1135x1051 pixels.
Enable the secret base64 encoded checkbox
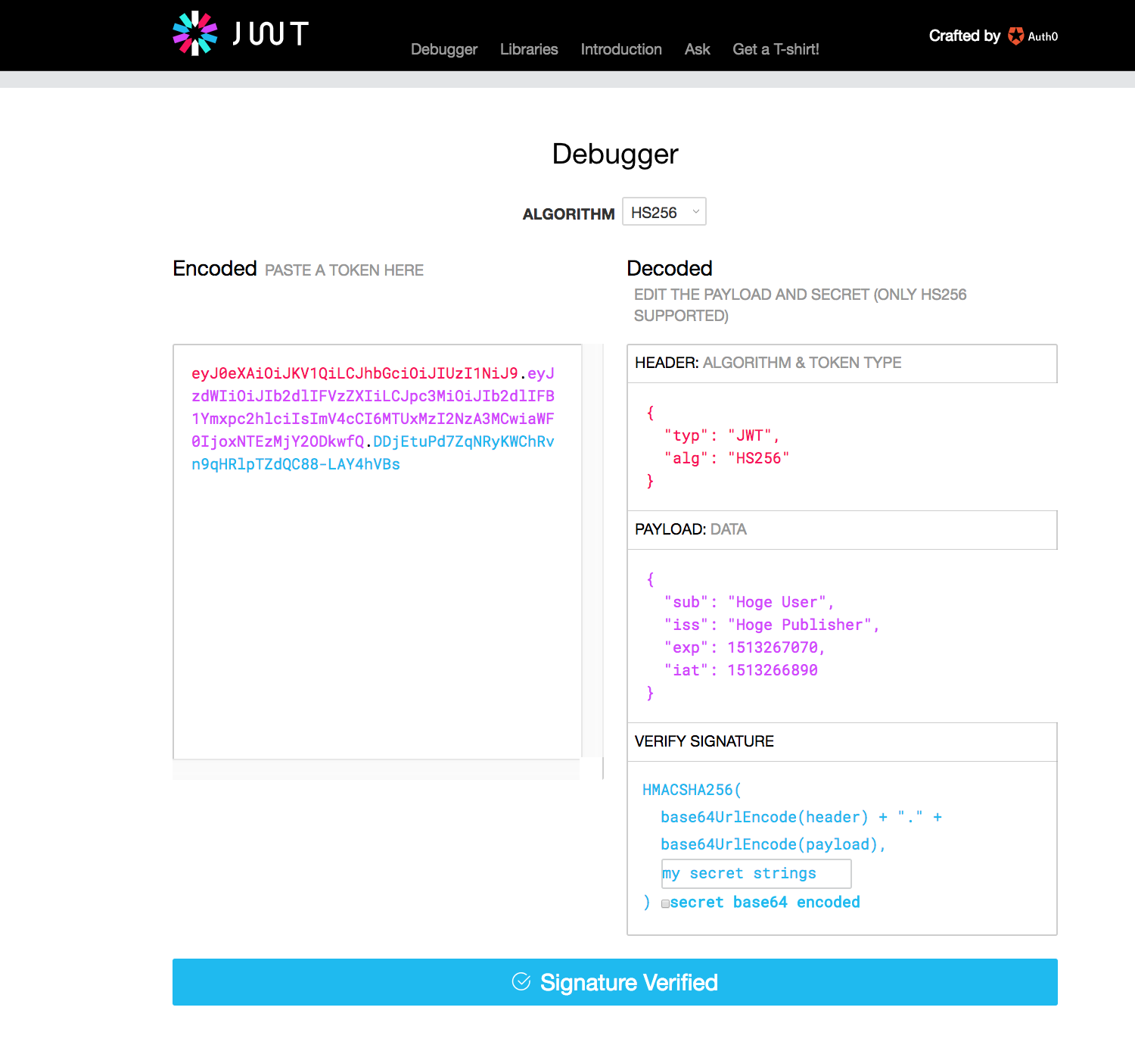[665, 903]
